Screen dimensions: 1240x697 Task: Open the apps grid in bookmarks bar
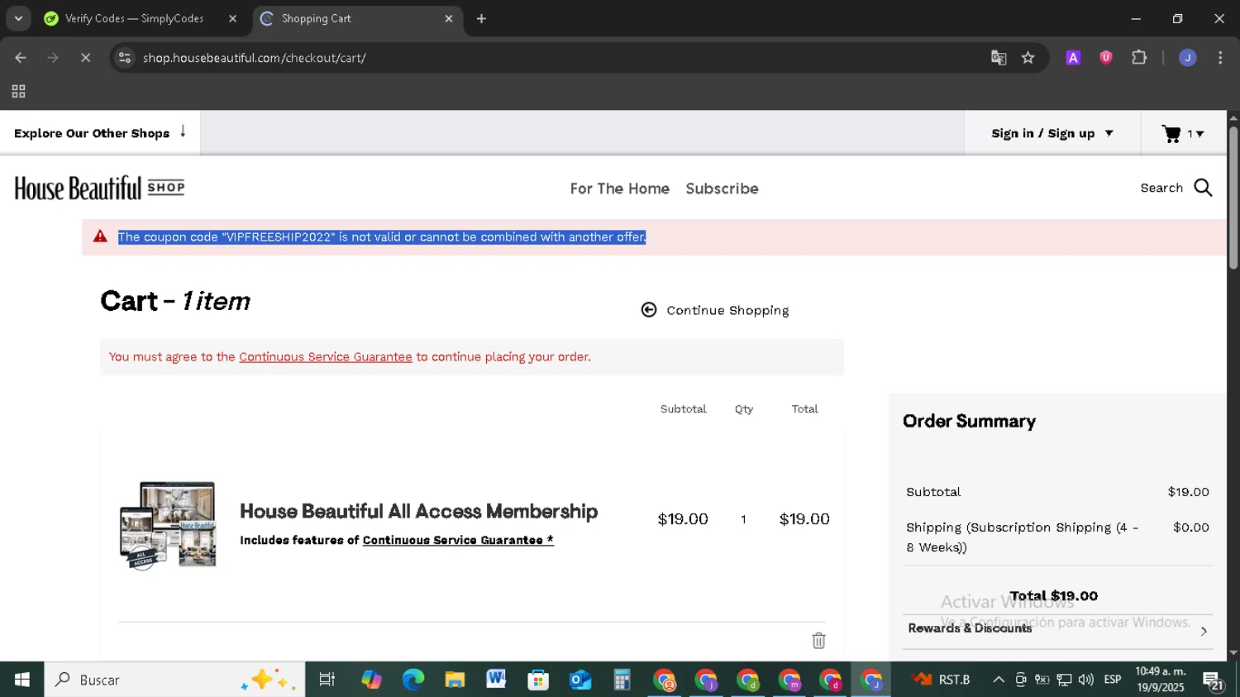pyautogui.click(x=18, y=92)
